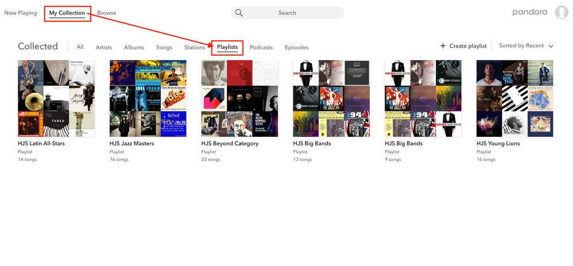Open the user profile avatar
The width and height of the screenshot is (573, 266).
tap(561, 13)
